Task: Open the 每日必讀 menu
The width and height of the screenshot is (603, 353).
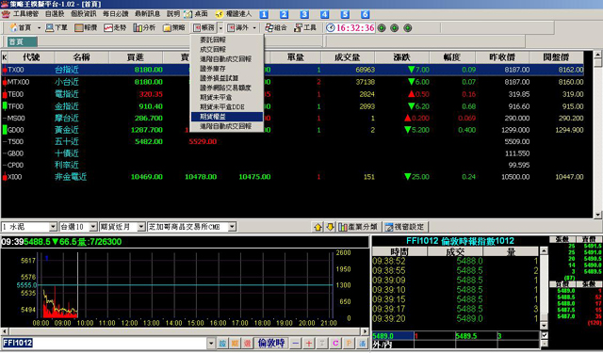Action: coord(115,14)
